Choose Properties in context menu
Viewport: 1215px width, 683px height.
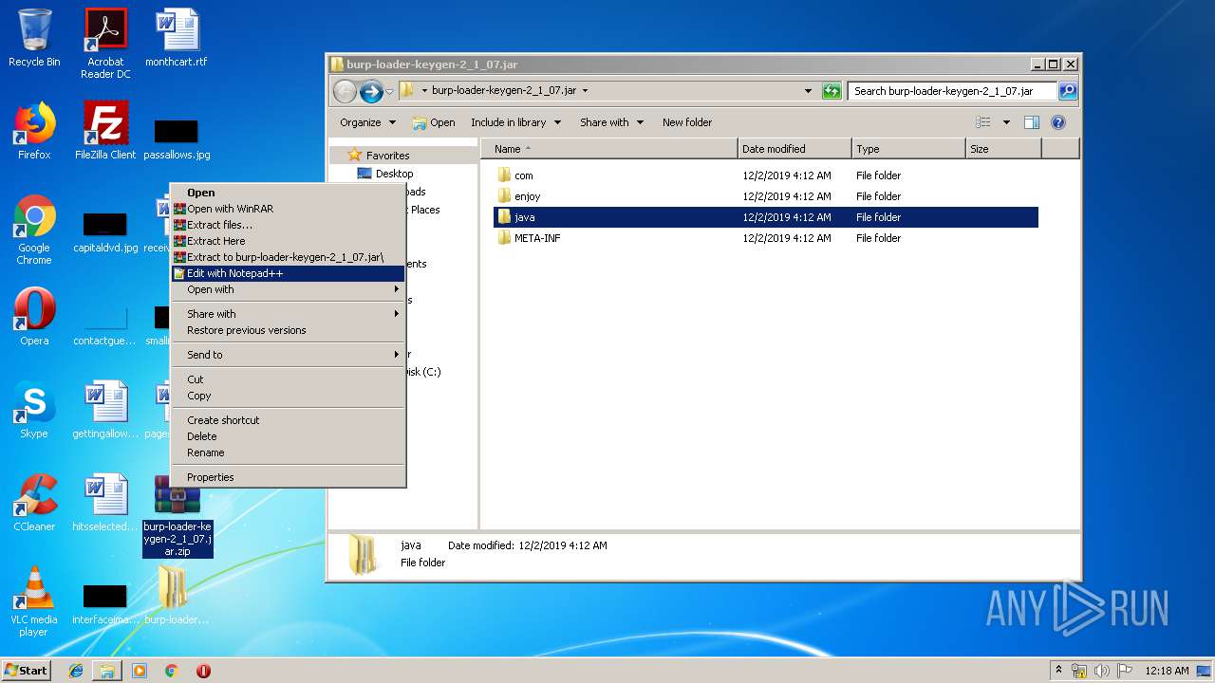pos(289,477)
